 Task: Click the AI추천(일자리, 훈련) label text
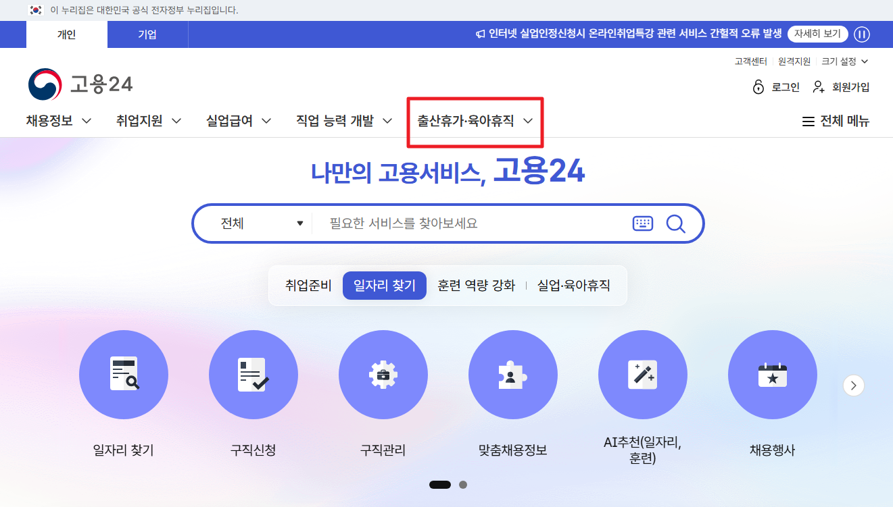(x=643, y=451)
